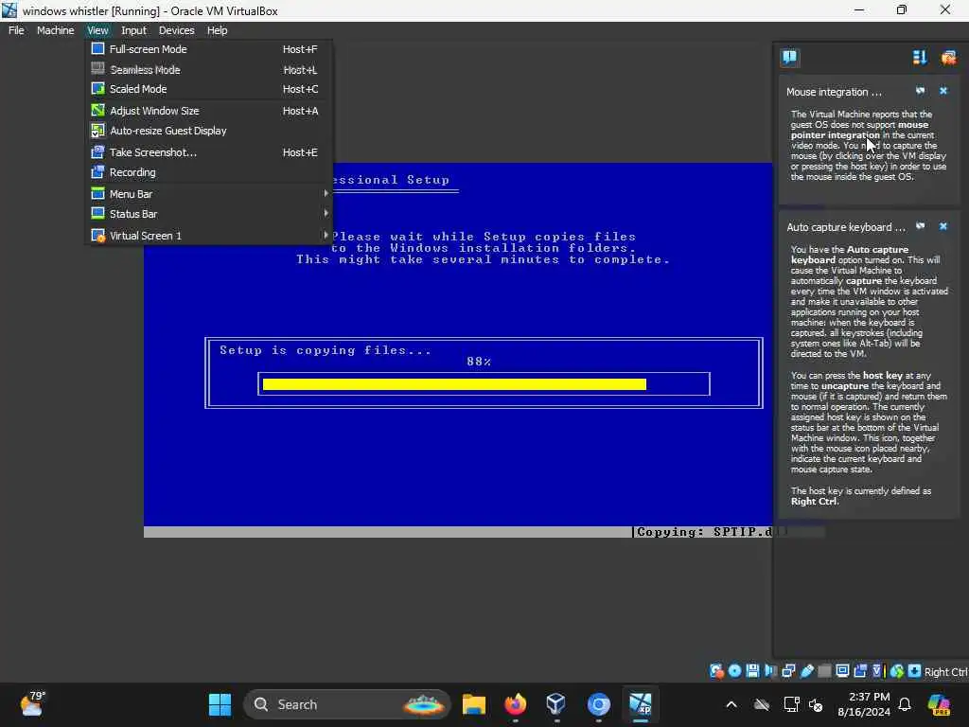The height and width of the screenshot is (727, 969).
Task: Open Firefox from the taskbar
Action: 516,704
